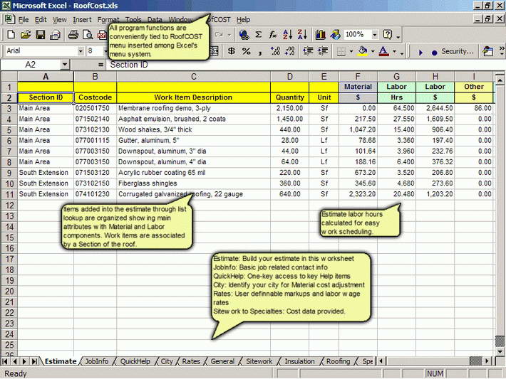Image resolution: width=506 pixels, height=379 pixels.
Task: Switch to the Sitework sheet tab
Action: 259,361
